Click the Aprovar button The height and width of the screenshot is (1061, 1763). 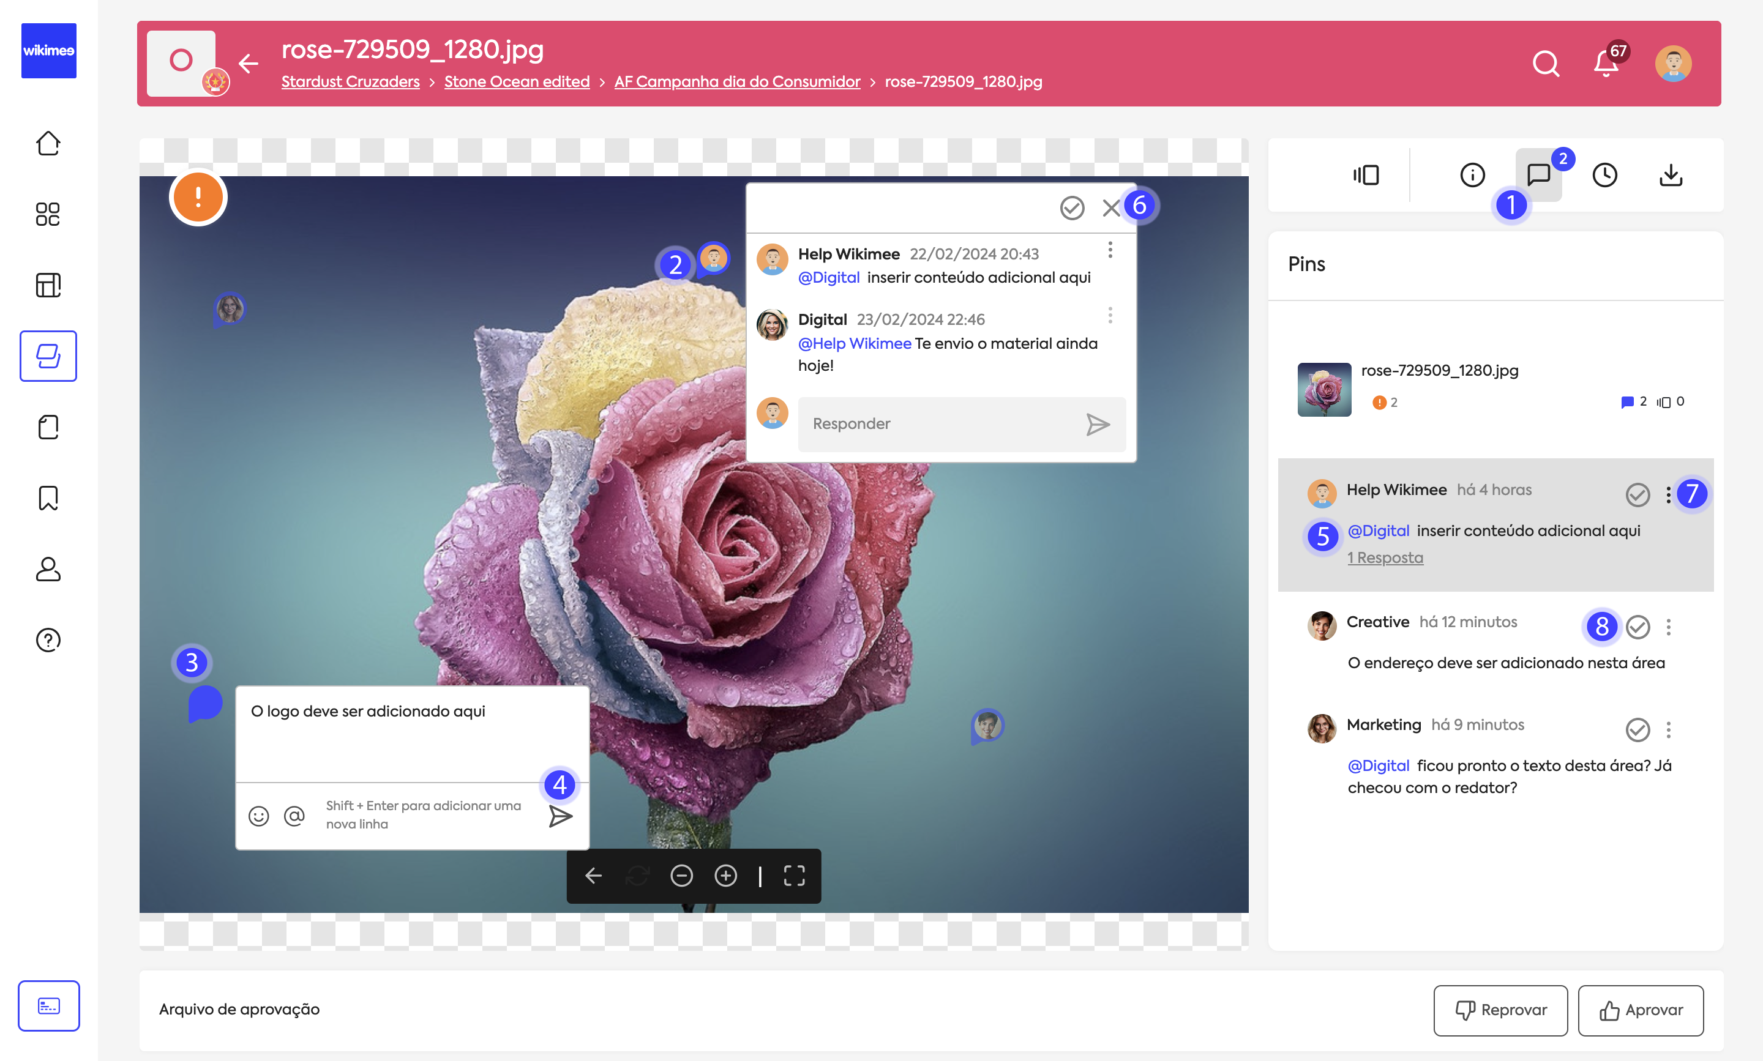pyautogui.click(x=1640, y=1010)
